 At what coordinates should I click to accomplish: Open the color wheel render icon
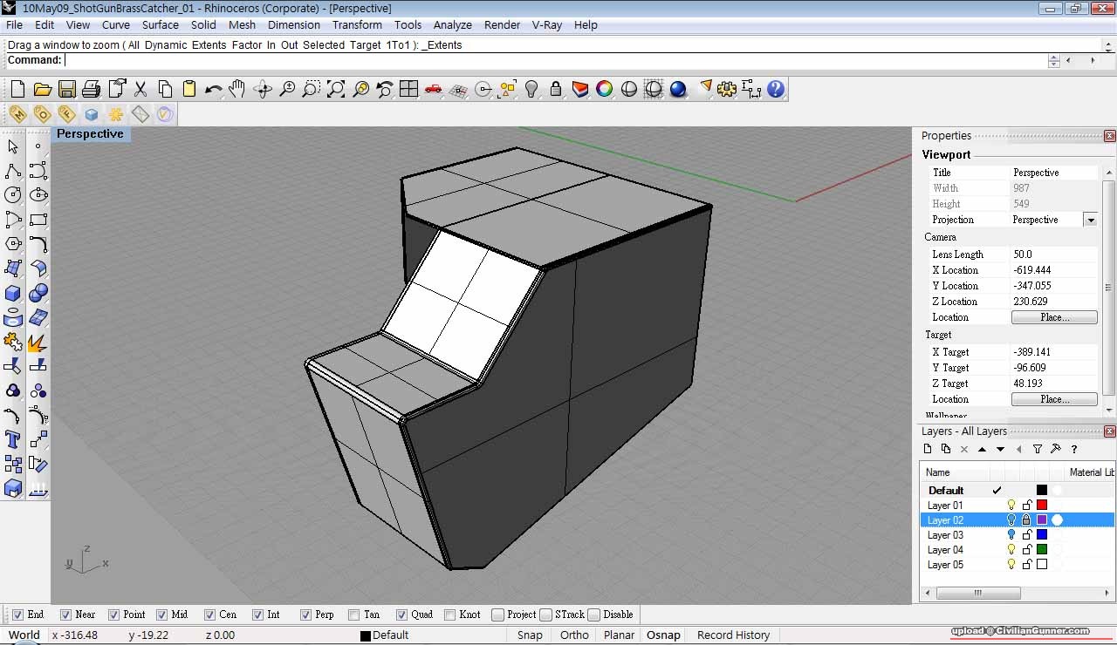click(x=604, y=89)
